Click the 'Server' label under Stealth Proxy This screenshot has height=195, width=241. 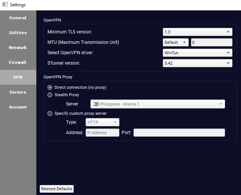tap(72, 104)
